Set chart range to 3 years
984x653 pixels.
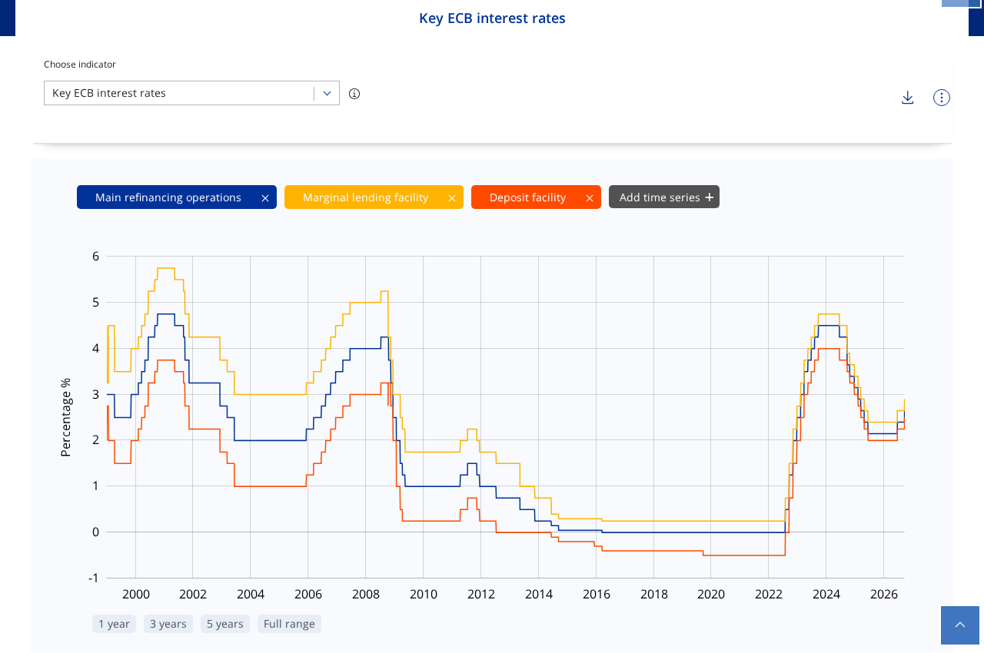[x=168, y=624]
